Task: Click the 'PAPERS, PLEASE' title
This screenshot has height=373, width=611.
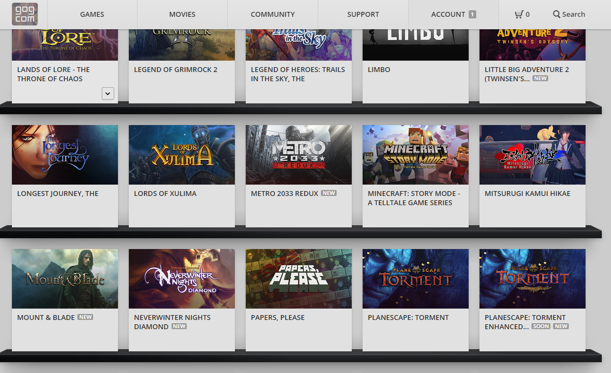Action: (278, 318)
